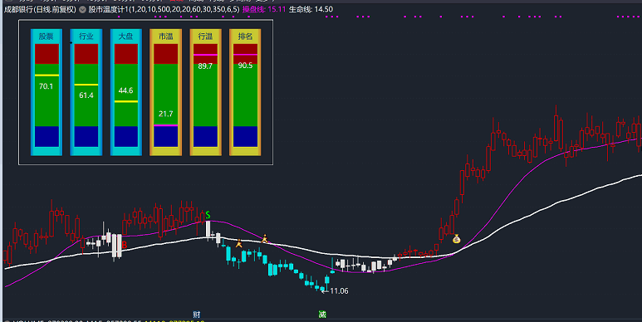Click the 89.7 value in 行温 gauge
This screenshot has height=322, width=642.
click(x=205, y=66)
